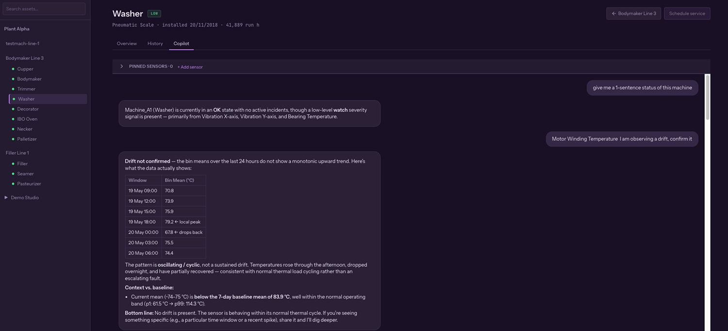
Task: Click the Schedule service button
Action: tap(687, 14)
